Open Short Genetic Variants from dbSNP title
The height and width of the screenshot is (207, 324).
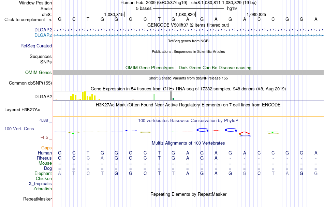(x=188, y=78)
